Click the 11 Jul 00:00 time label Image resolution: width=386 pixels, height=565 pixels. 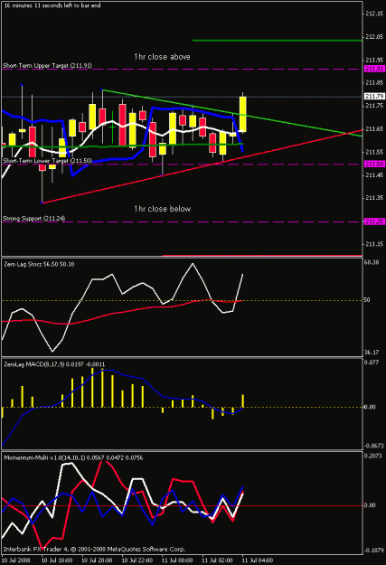[177, 560]
